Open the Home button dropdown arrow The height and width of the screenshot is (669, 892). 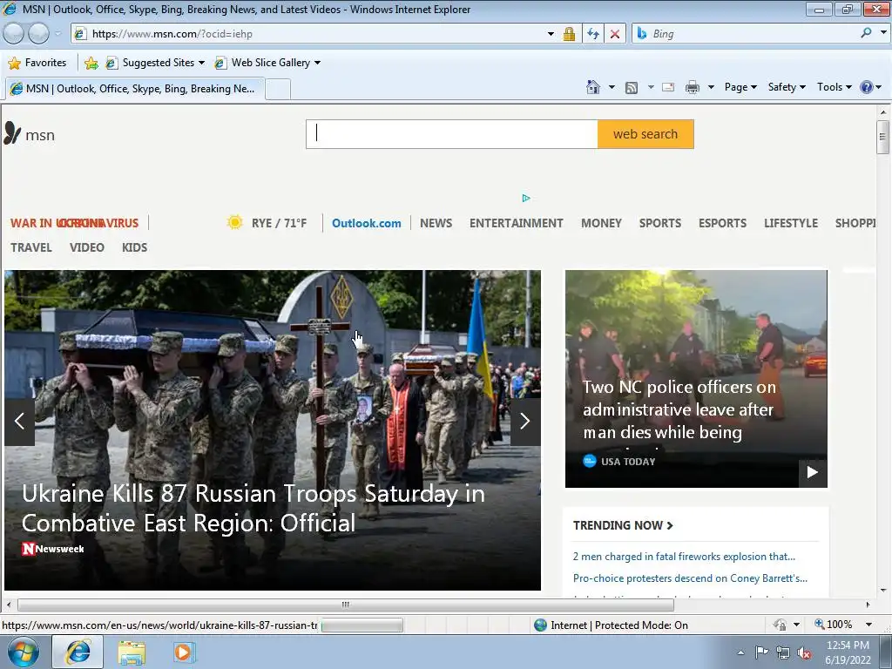pyautogui.click(x=612, y=88)
